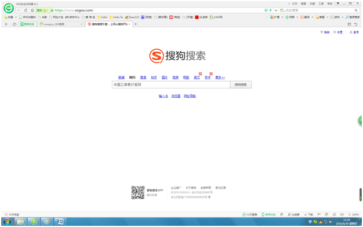This screenshot has height=227, width=363.
Task: Click the browser refresh icon
Action: [x=26, y=10]
